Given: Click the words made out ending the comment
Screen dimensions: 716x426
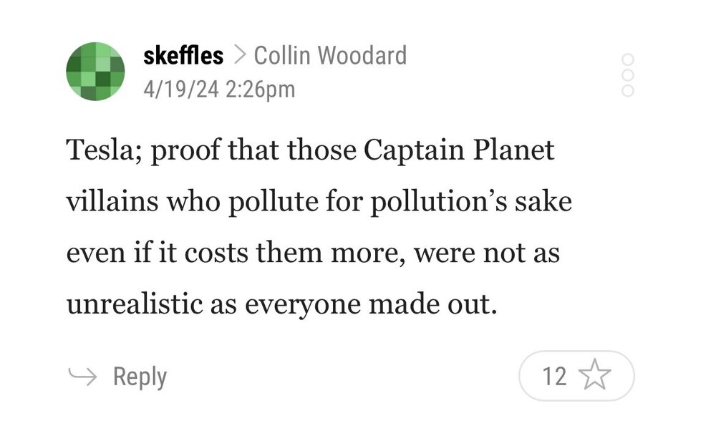Looking at the screenshot, I should [432, 306].
